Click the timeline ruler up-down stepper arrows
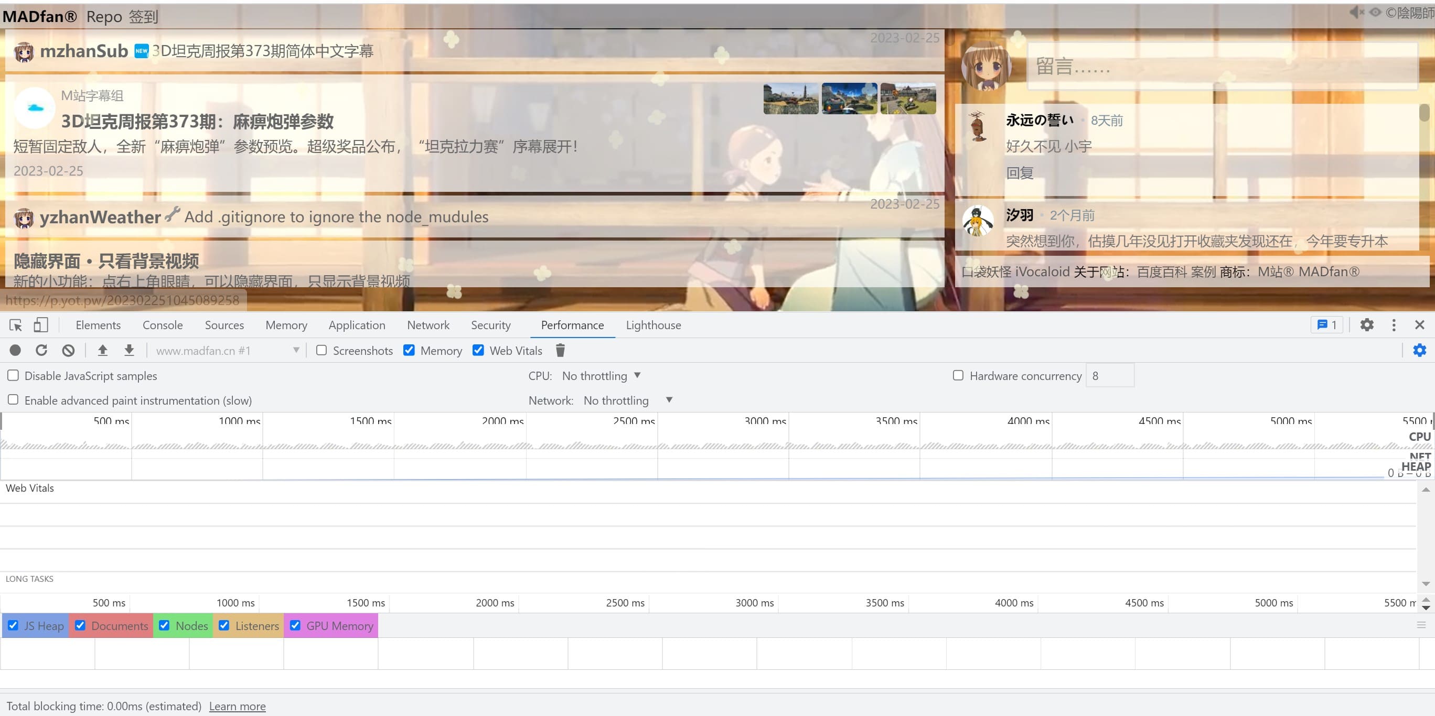 [x=1426, y=603]
